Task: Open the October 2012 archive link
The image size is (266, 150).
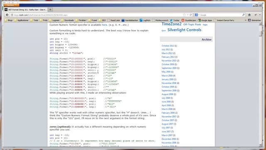Action: 168,46
